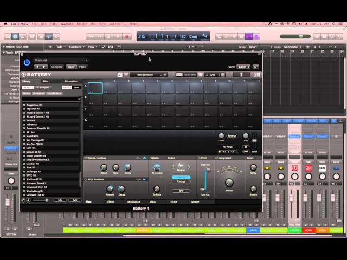The width and height of the screenshot is (347, 260).
Task: Toggle Pitch Envelope on/off circle
Action: coord(86,179)
